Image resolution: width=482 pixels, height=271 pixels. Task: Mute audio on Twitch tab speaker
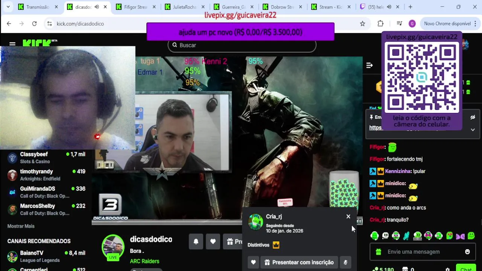pyautogui.click(x=389, y=7)
